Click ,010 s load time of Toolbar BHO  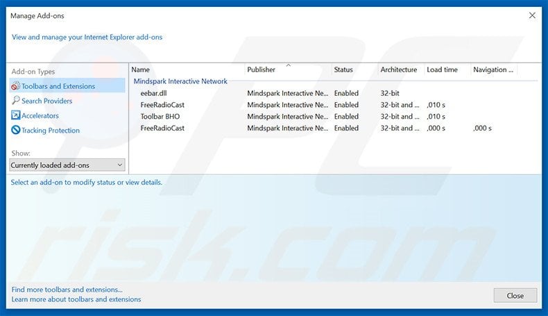click(x=436, y=116)
